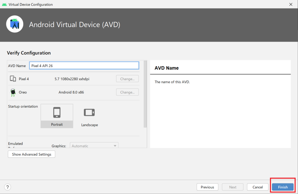Close the Virtual Device Configuration window
The image size is (298, 194).
291,4
